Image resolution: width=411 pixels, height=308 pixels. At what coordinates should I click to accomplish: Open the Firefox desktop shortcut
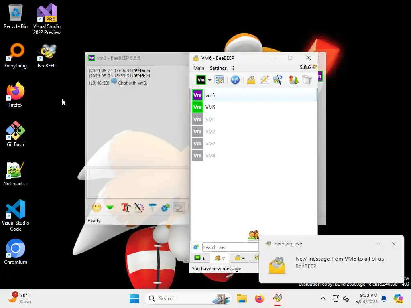tap(16, 95)
